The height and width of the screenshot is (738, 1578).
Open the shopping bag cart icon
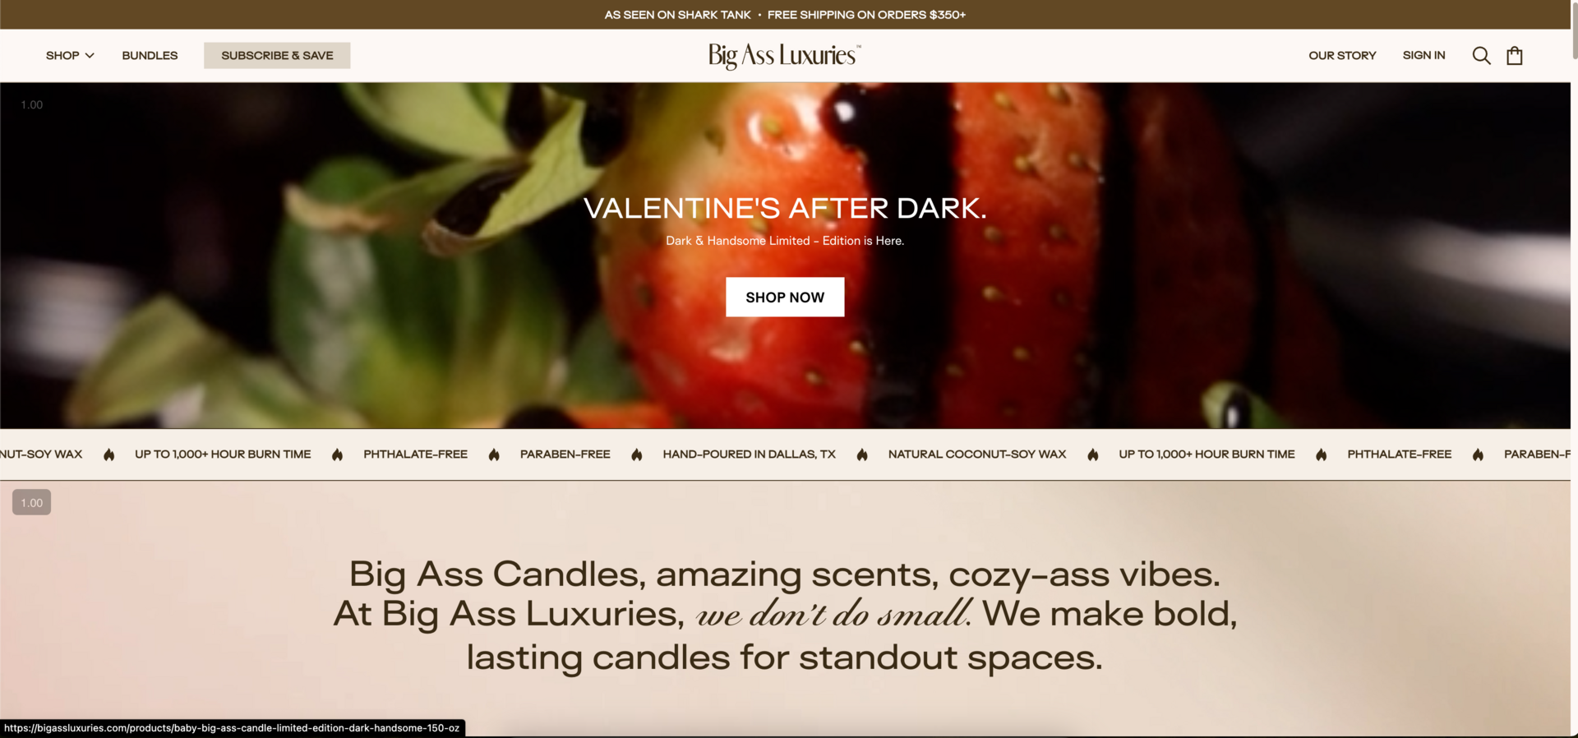(1515, 55)
